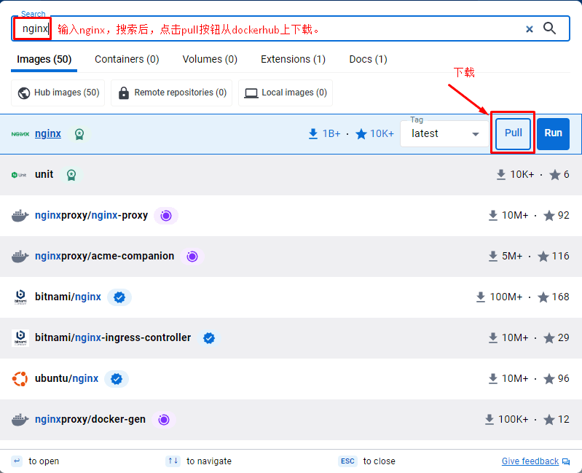582x473 pixels.
Task: Click the official image badge next to nginx
Action: (x=79, y=134)
